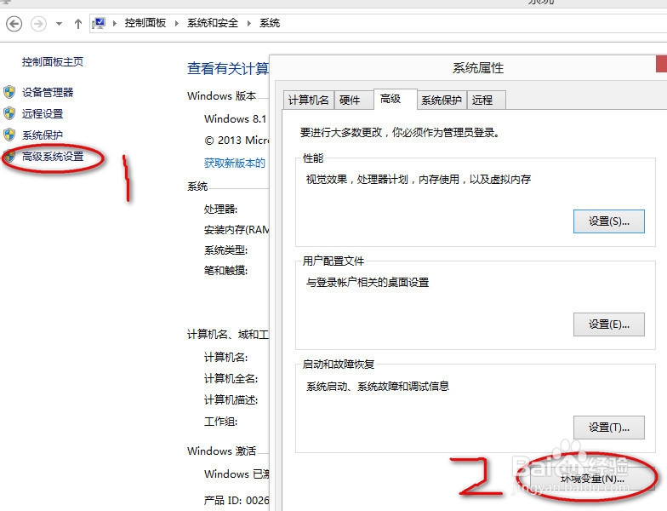The width and height of the screenshot is (667, 511).
Task: Click 查看有关计算 heading text
Action: point(228,68)
